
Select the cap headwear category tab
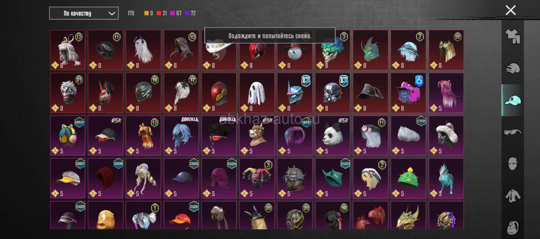pyautogui.click(x=513, y=100)
